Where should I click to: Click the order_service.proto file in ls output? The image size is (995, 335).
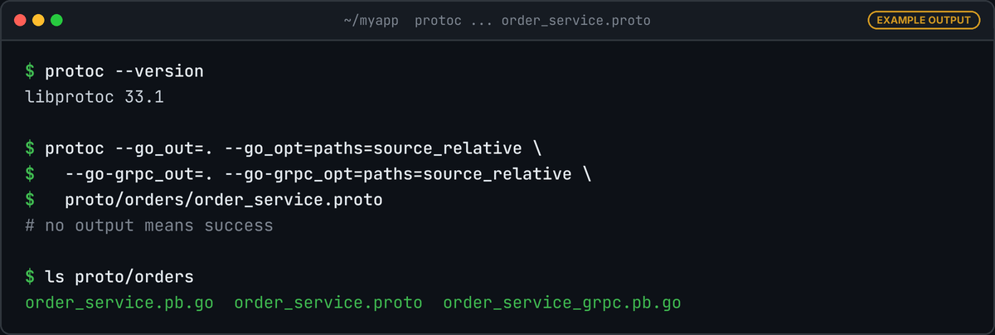(x=328, y=303)
